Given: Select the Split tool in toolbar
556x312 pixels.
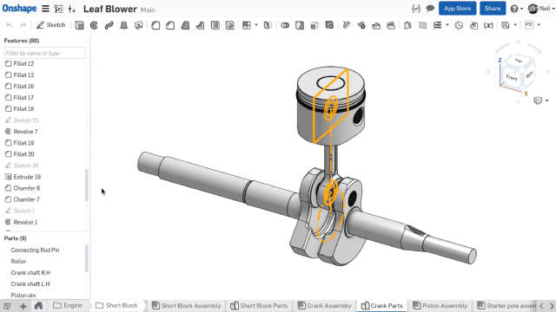Looking at the screenshot, I should click(x=300, y=25).
